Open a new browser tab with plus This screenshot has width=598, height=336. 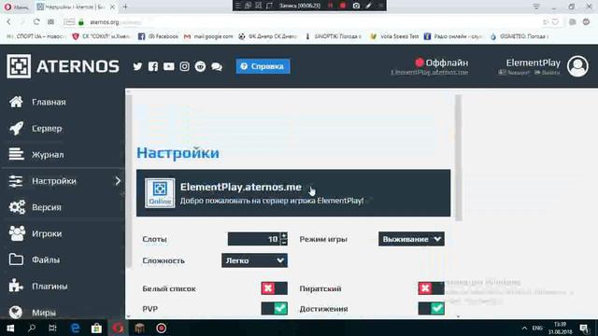125,7
